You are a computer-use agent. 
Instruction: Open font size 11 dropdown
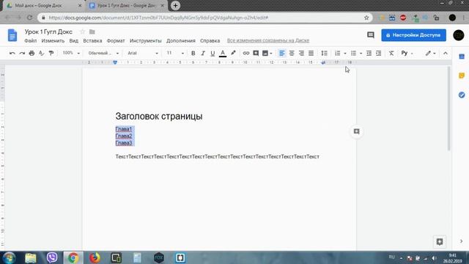coord(175,53)
